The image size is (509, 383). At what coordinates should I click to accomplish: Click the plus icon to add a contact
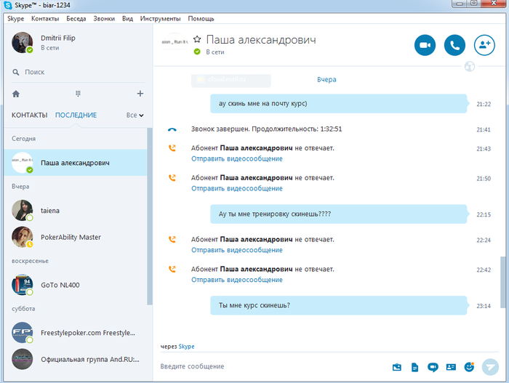point(140,94)
